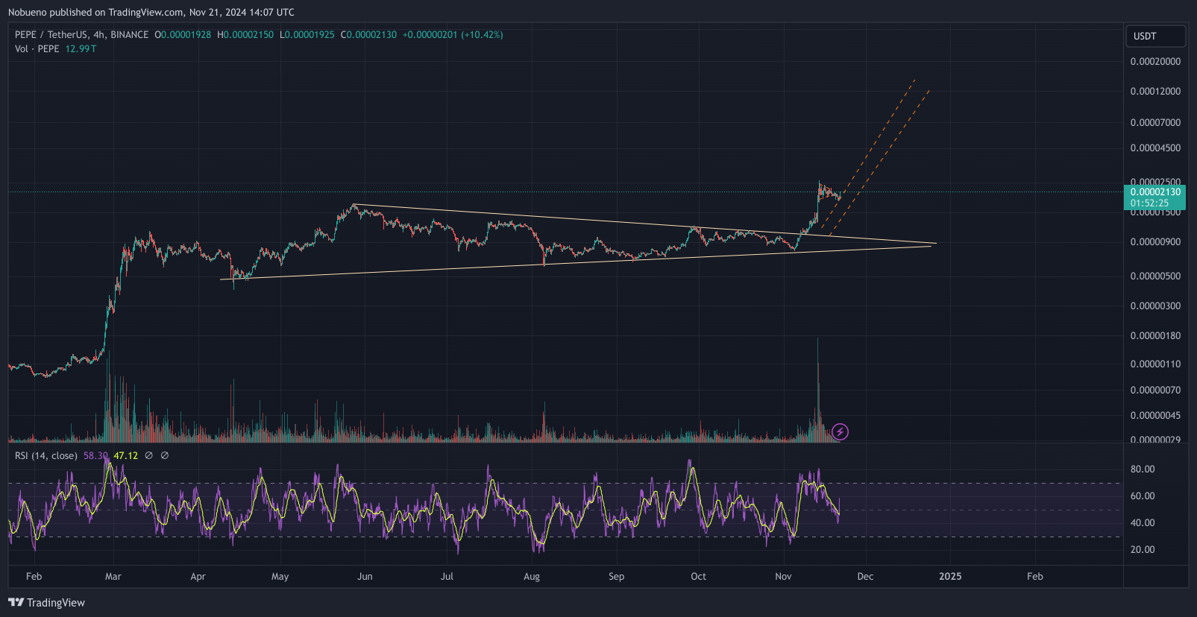The width and height of the screenshot is (1197, 617).
Task: Click the Nobueno published on TradingView.com header
Action: point(151,12)
